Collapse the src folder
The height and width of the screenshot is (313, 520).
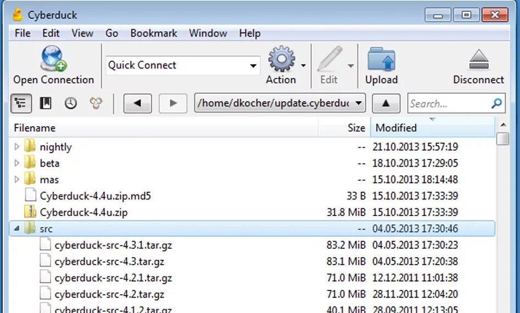tap(16, 228)
